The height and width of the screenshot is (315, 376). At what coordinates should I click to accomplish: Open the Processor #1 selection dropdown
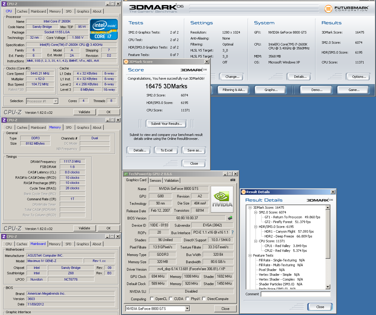56,101
